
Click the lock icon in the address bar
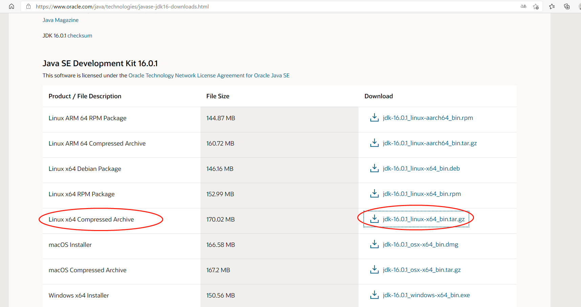click(x=28, y=6)
